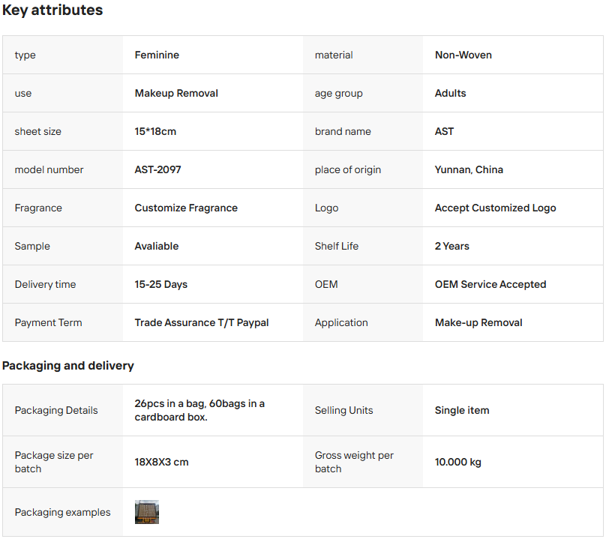Screen dimensions: 606x539
Task: Select the package size value 18X8X3 cm
Action: point(161,462)
